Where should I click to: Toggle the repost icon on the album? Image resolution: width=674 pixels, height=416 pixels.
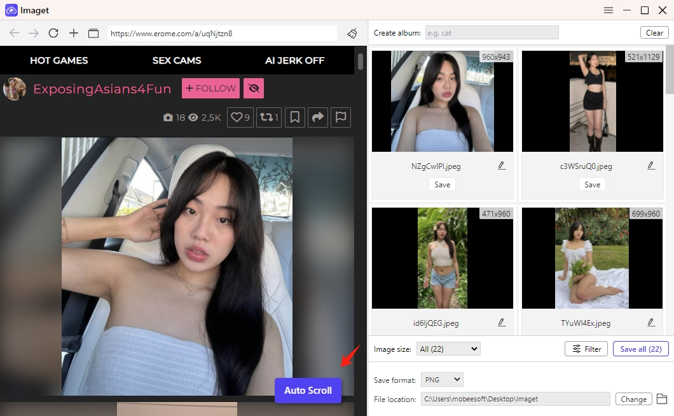(268, 117)
